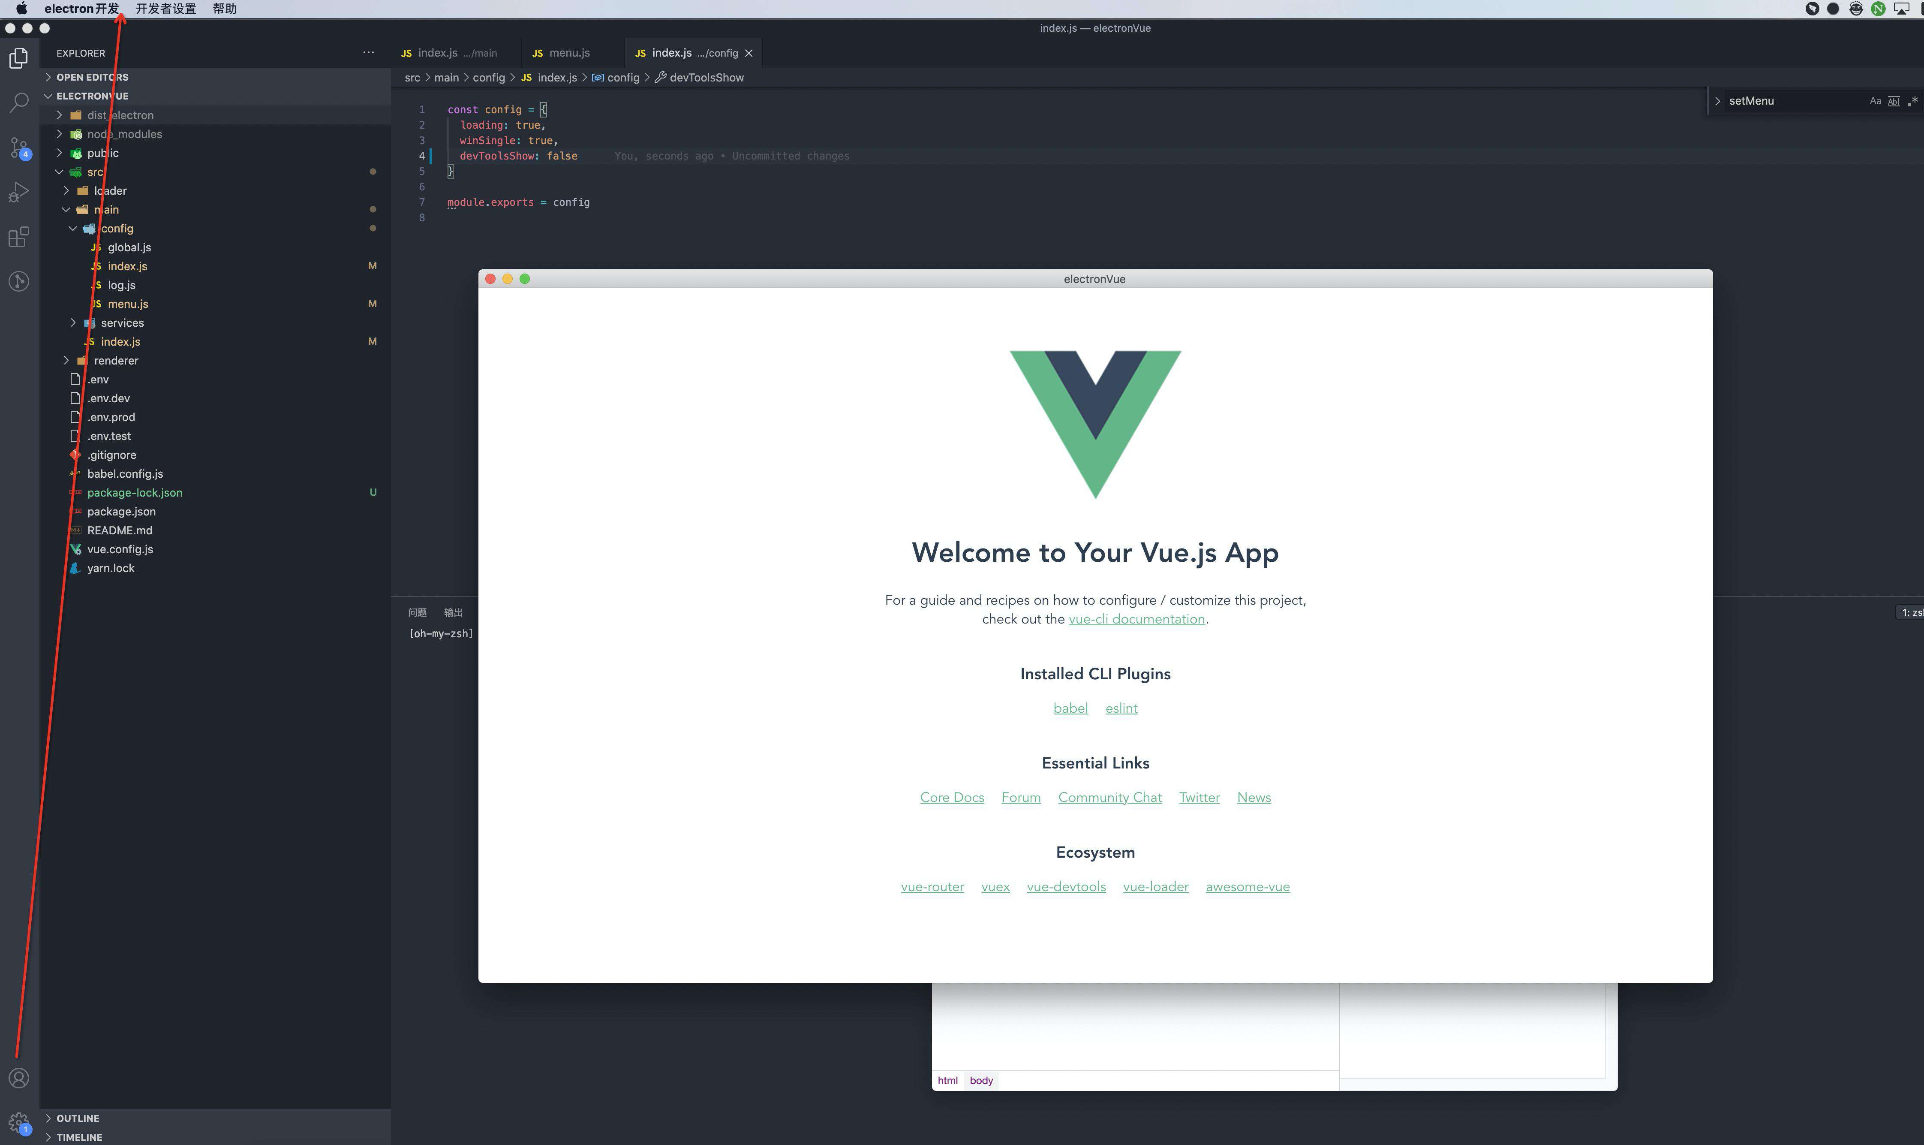1924x1145 pixels.
Task: Click devToolsShow in the breadcrumb
Action: [700, 77]
